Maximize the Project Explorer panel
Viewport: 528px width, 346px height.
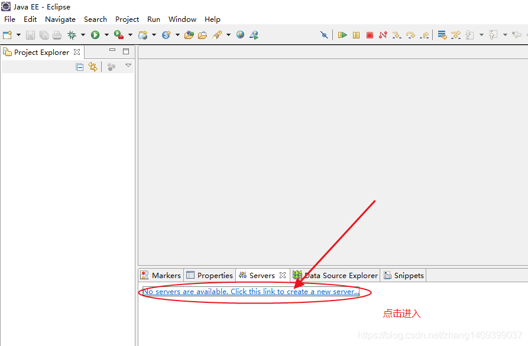coord(126,51)
